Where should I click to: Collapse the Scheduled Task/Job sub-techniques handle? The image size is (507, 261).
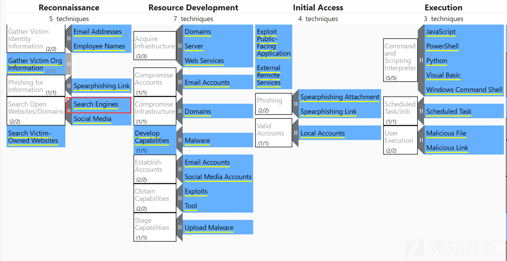[x=421, y=111]
